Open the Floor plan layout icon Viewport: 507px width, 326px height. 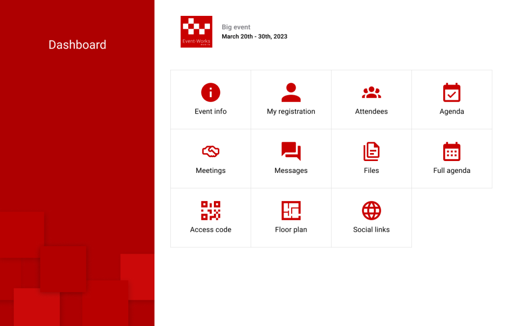[x=291, y=211]
